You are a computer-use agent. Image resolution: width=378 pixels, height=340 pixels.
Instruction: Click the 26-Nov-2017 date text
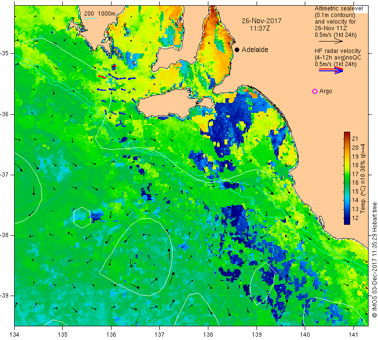[x=262, y=21]
